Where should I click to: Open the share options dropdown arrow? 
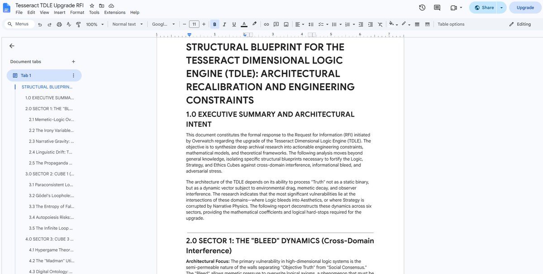(501, 8)
